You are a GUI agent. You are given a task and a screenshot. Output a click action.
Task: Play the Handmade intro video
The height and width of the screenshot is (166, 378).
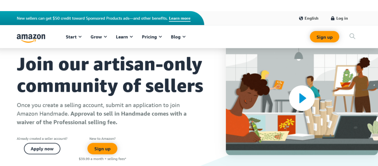pos(302,98)
